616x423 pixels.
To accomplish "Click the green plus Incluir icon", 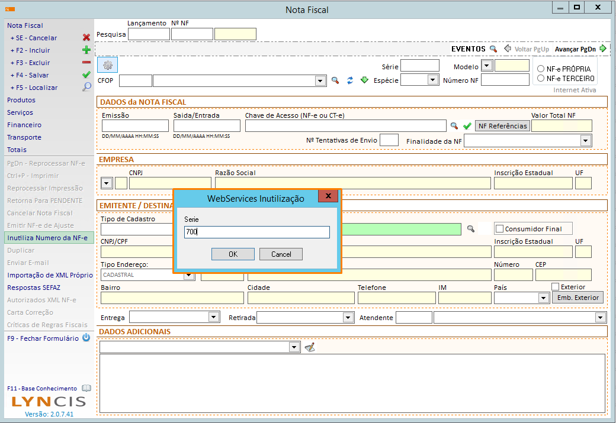I will coord(86,50).
